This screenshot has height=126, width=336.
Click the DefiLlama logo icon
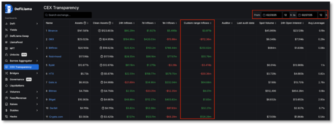9,9
